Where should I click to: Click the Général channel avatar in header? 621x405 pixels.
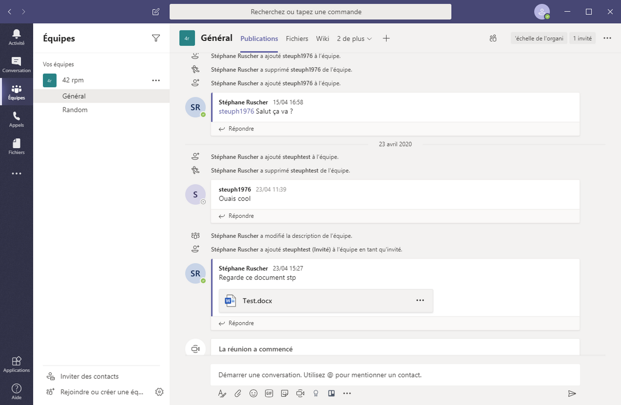[187, 38]
